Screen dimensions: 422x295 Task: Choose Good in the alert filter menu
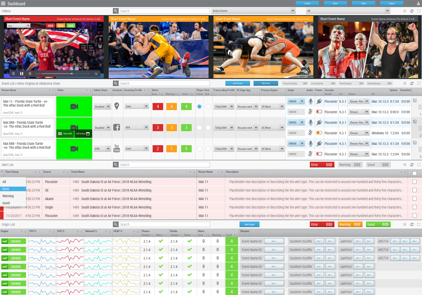[x=6, y=203]
